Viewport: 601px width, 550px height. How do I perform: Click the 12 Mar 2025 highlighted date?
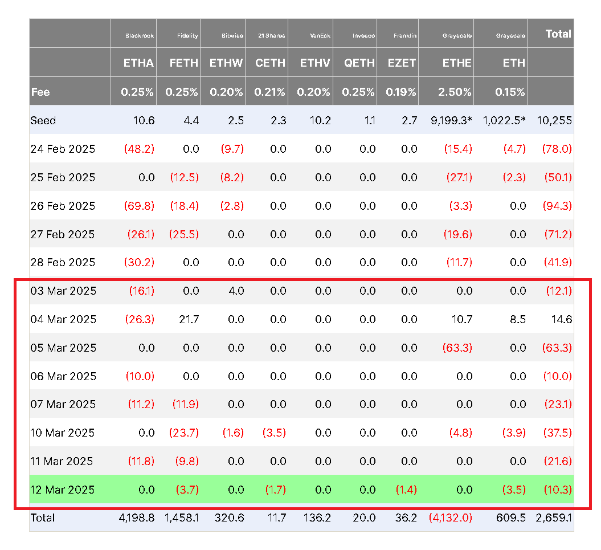tap(63, 490)
